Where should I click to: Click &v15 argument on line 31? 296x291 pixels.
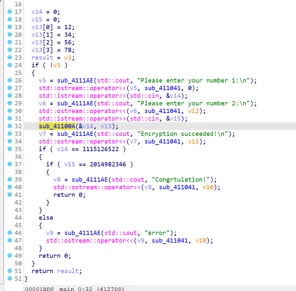tap(173, 119)
